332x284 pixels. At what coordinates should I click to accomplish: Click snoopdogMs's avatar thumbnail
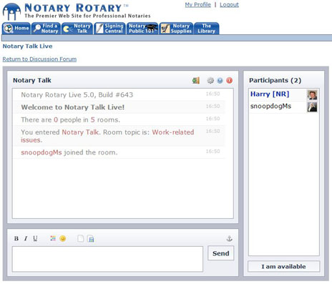coord(312,107)
